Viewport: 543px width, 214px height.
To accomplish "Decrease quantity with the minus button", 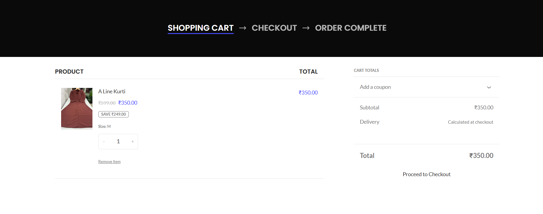I will [x=104, y=142].
